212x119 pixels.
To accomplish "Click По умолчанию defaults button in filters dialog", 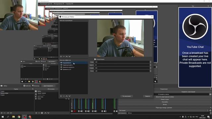I will pyautogui.click(x=127, y=96).
